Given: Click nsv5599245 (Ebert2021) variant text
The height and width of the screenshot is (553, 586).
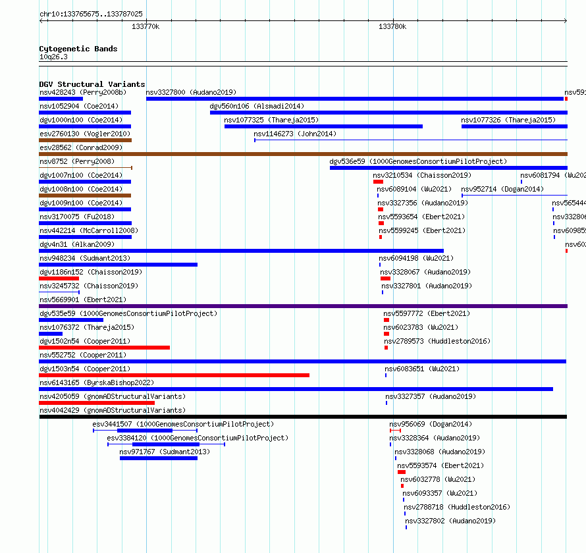Looking at the screenshot, I should [422, 230].
